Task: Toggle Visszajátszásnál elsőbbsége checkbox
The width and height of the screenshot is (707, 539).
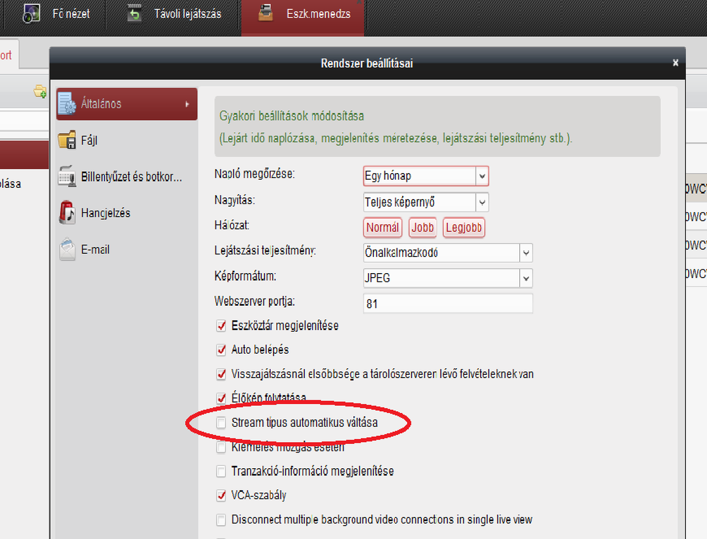Action: pos(221,374)
